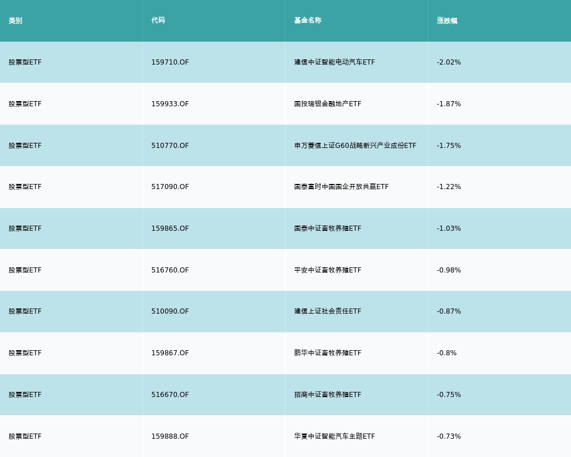
Task: Click the -0.98% change value
Action: (449, 270)
